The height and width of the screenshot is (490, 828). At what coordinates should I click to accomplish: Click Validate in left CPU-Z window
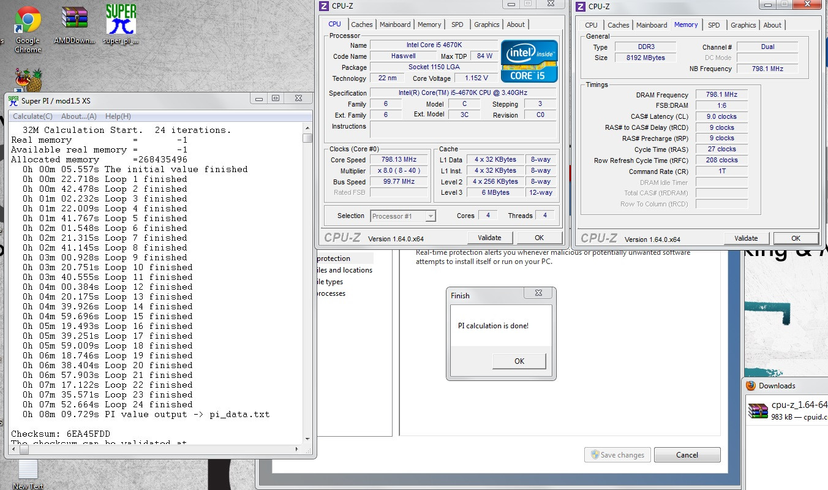tap(489, 238)
